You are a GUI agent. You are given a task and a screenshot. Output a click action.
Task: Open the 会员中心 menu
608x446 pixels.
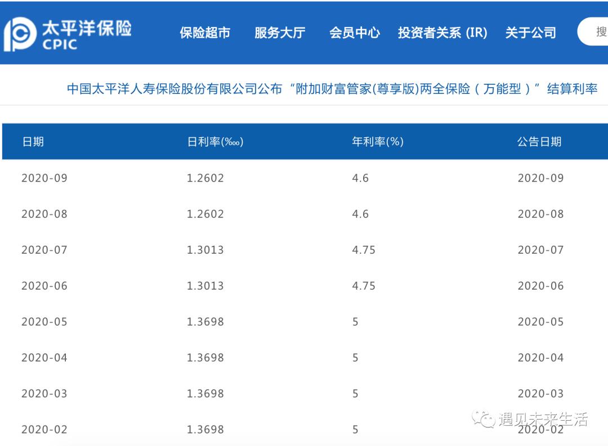(x=354, y=33)
